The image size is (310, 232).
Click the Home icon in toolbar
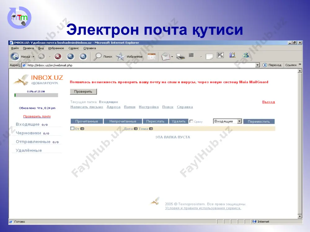[x=83, y=57]
